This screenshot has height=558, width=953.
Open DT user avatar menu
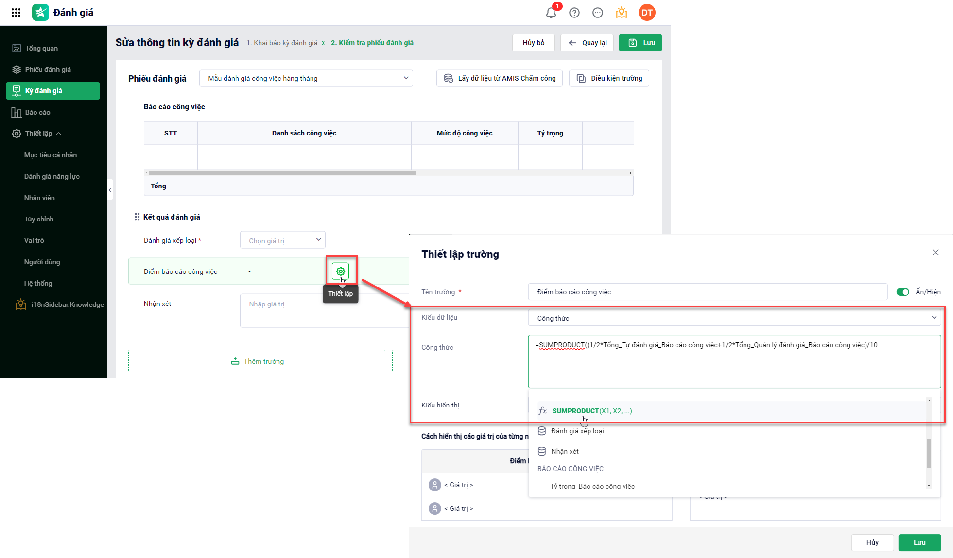click(x=647, y=13)
